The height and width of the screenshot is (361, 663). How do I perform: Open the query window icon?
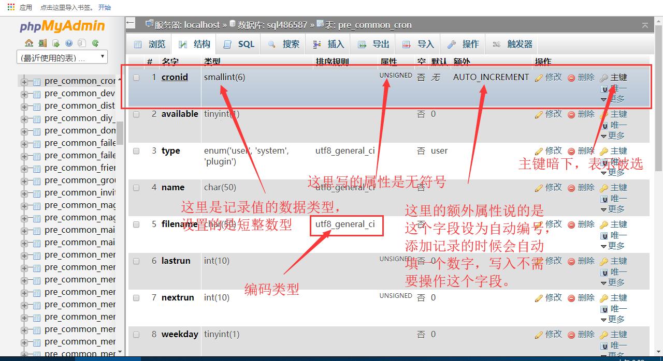tap(56, 43)
